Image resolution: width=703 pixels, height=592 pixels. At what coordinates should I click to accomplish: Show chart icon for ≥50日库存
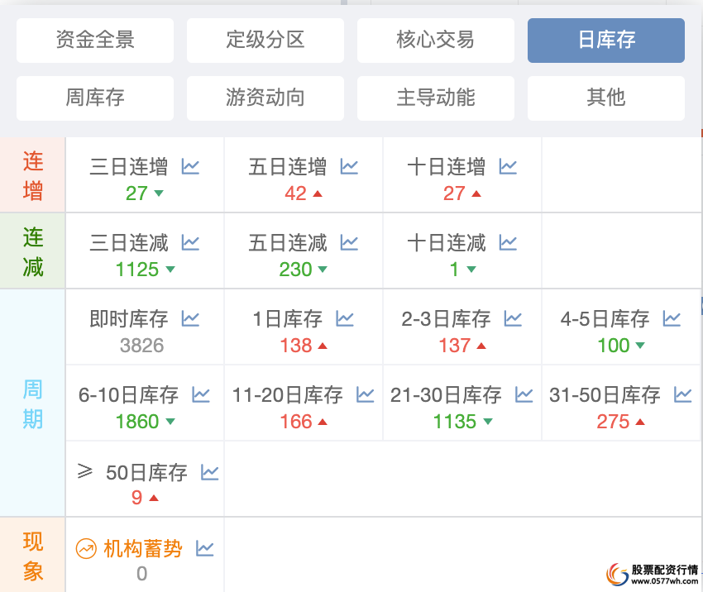point(210,472)
